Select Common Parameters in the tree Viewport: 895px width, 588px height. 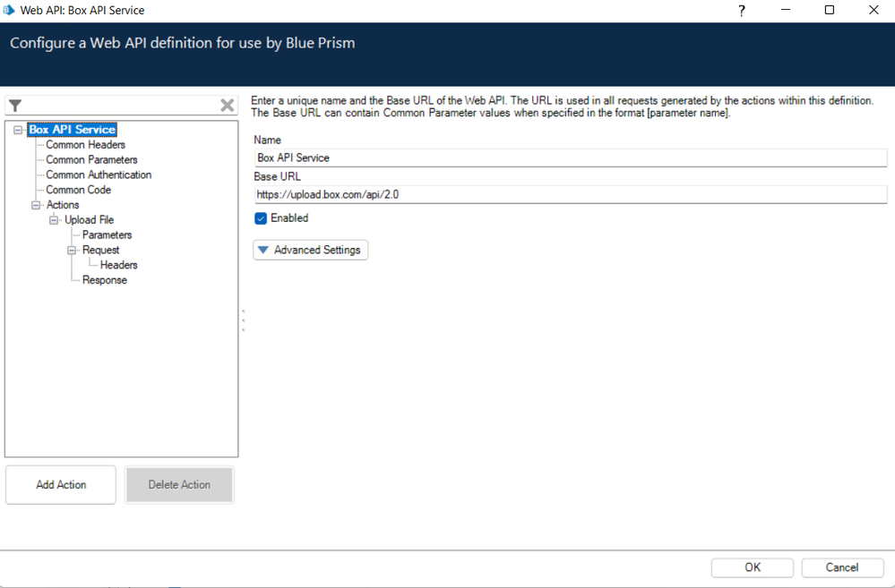pos(91,160)
